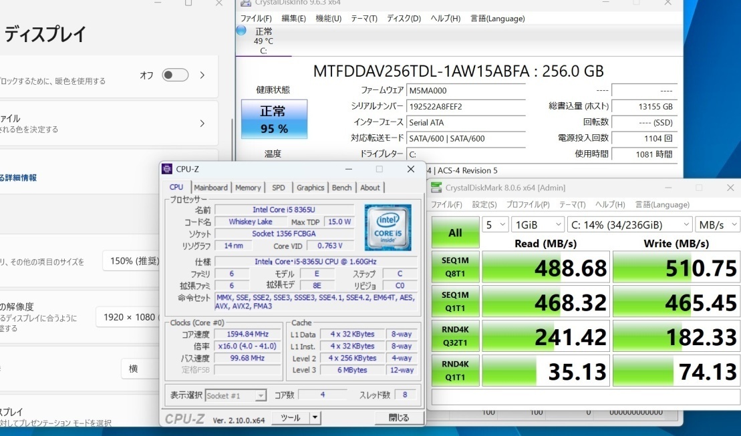Click the green All benchmark button
The width and height of the screenshot is (741, 436).
pos(456,232)
